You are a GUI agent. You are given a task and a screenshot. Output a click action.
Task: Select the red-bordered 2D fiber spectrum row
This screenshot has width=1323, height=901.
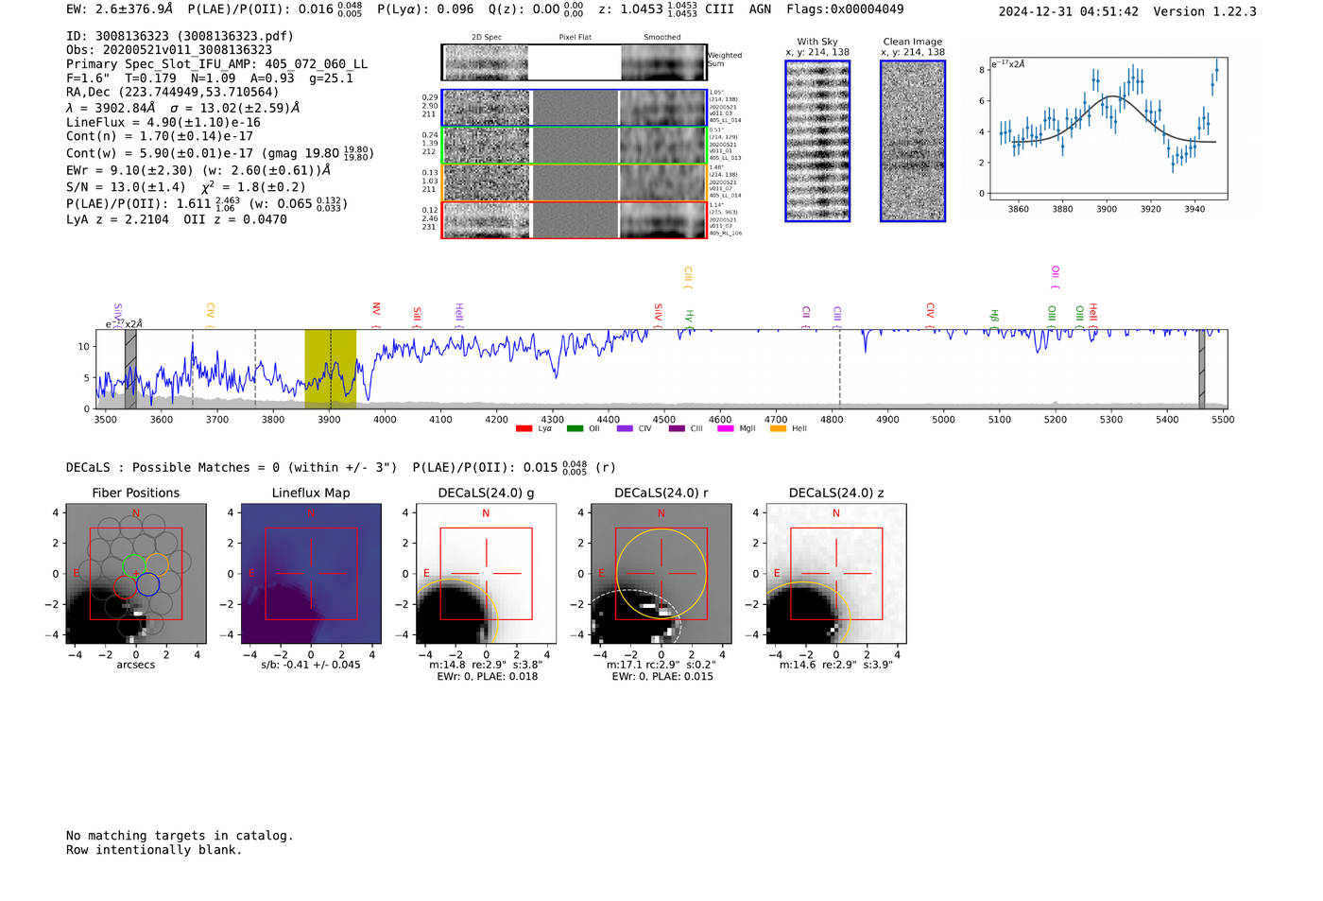click(x=574, y=219)
